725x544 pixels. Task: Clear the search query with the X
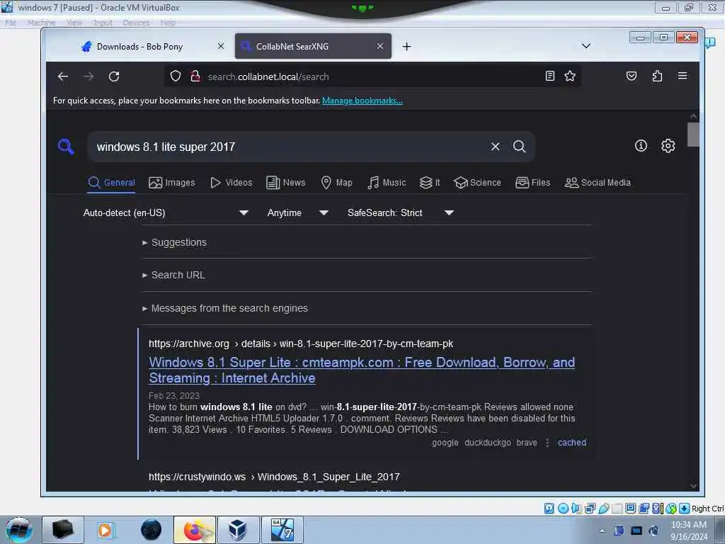point(495,147)
